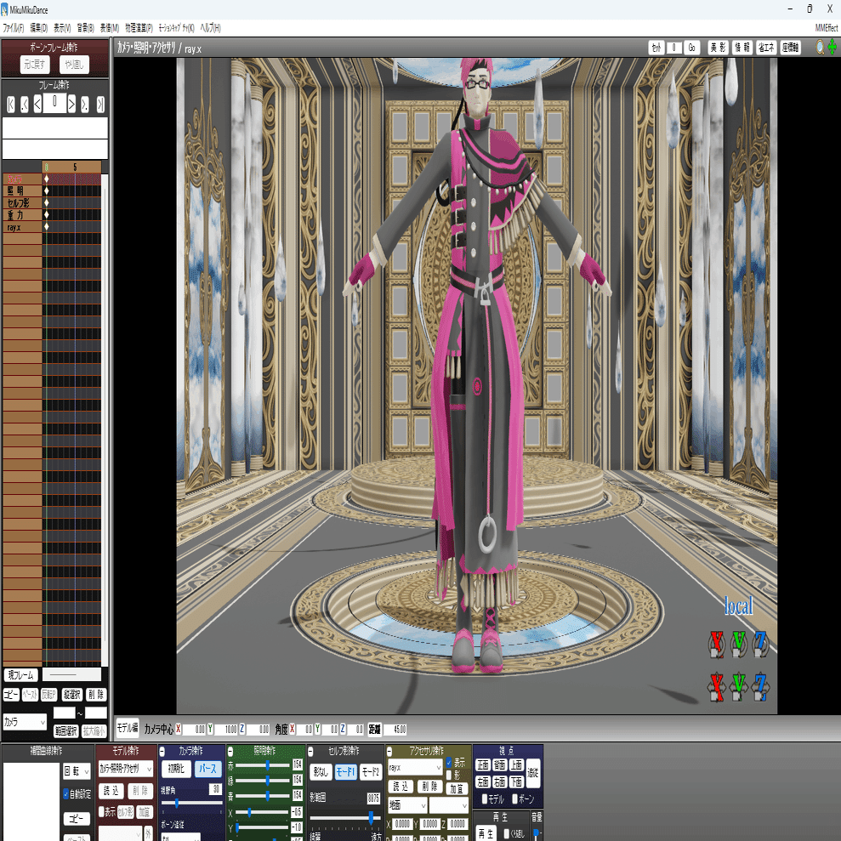Open the カメラ range selection dropdown
841x841 pixels.
tap(25, 722)
